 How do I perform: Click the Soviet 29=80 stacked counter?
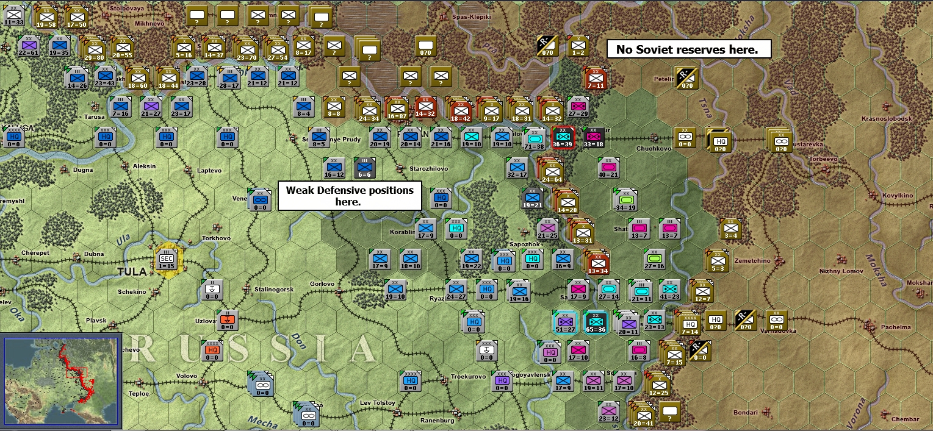pos(94,49)
